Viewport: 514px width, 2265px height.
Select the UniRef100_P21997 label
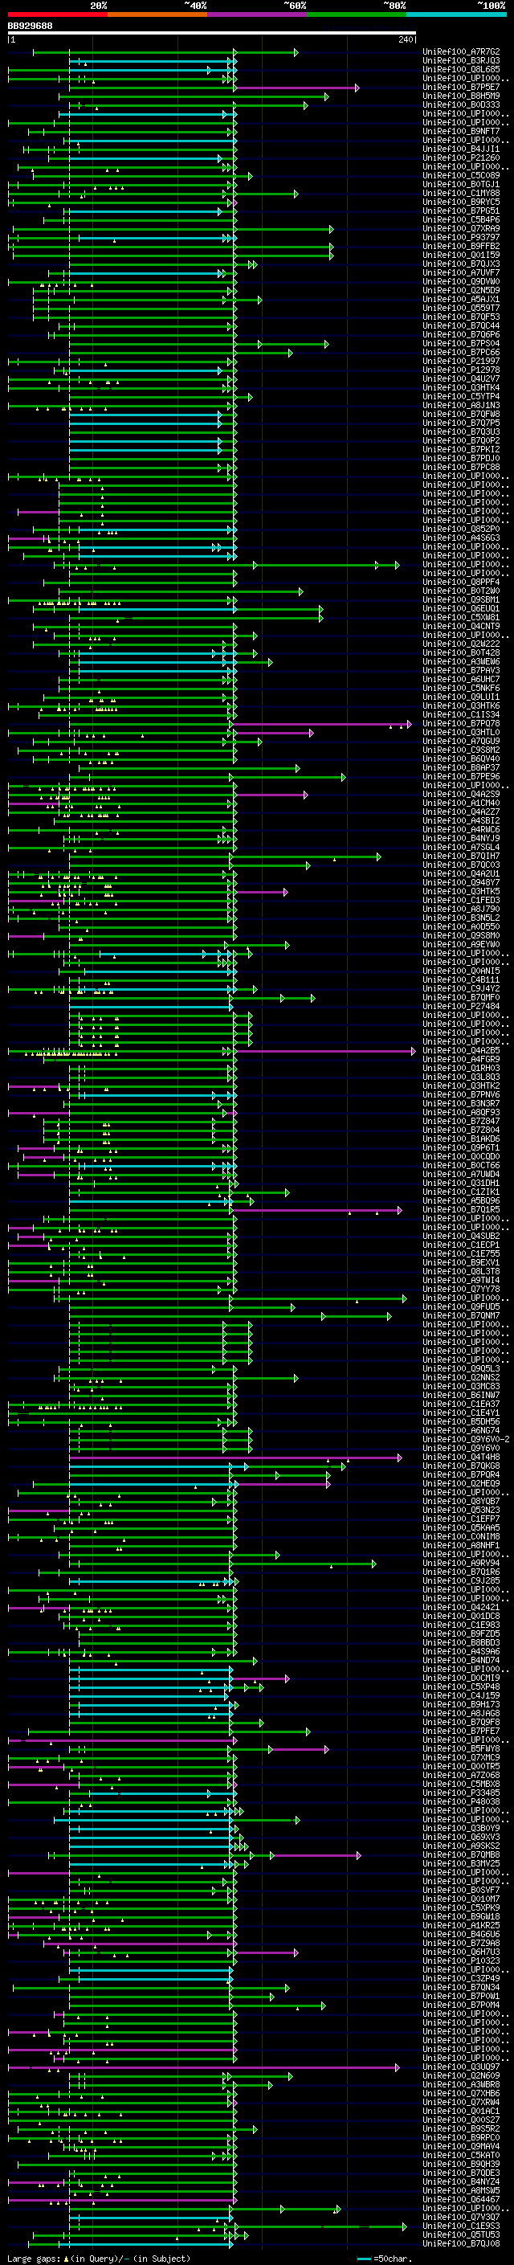pyautogui.click(x=461, y=362)
